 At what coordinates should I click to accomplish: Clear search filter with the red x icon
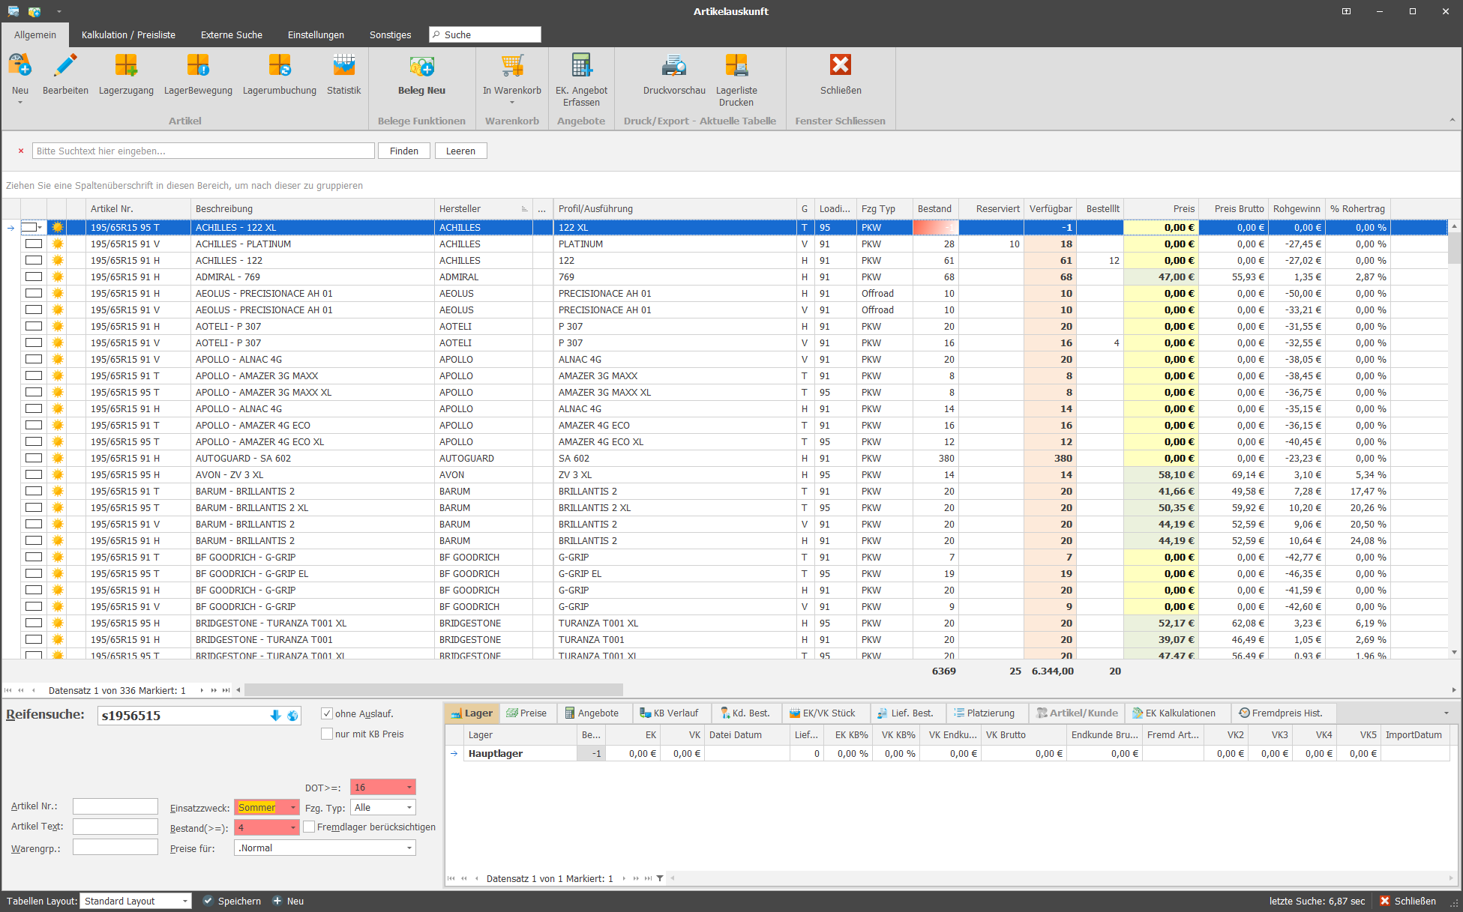[21, 151]
